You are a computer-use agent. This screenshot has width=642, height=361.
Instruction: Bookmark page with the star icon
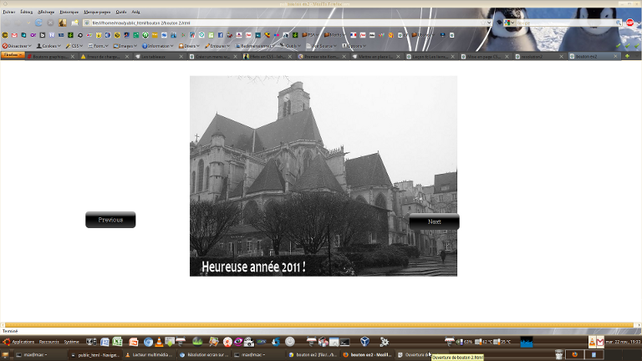(x=482, y=23)
